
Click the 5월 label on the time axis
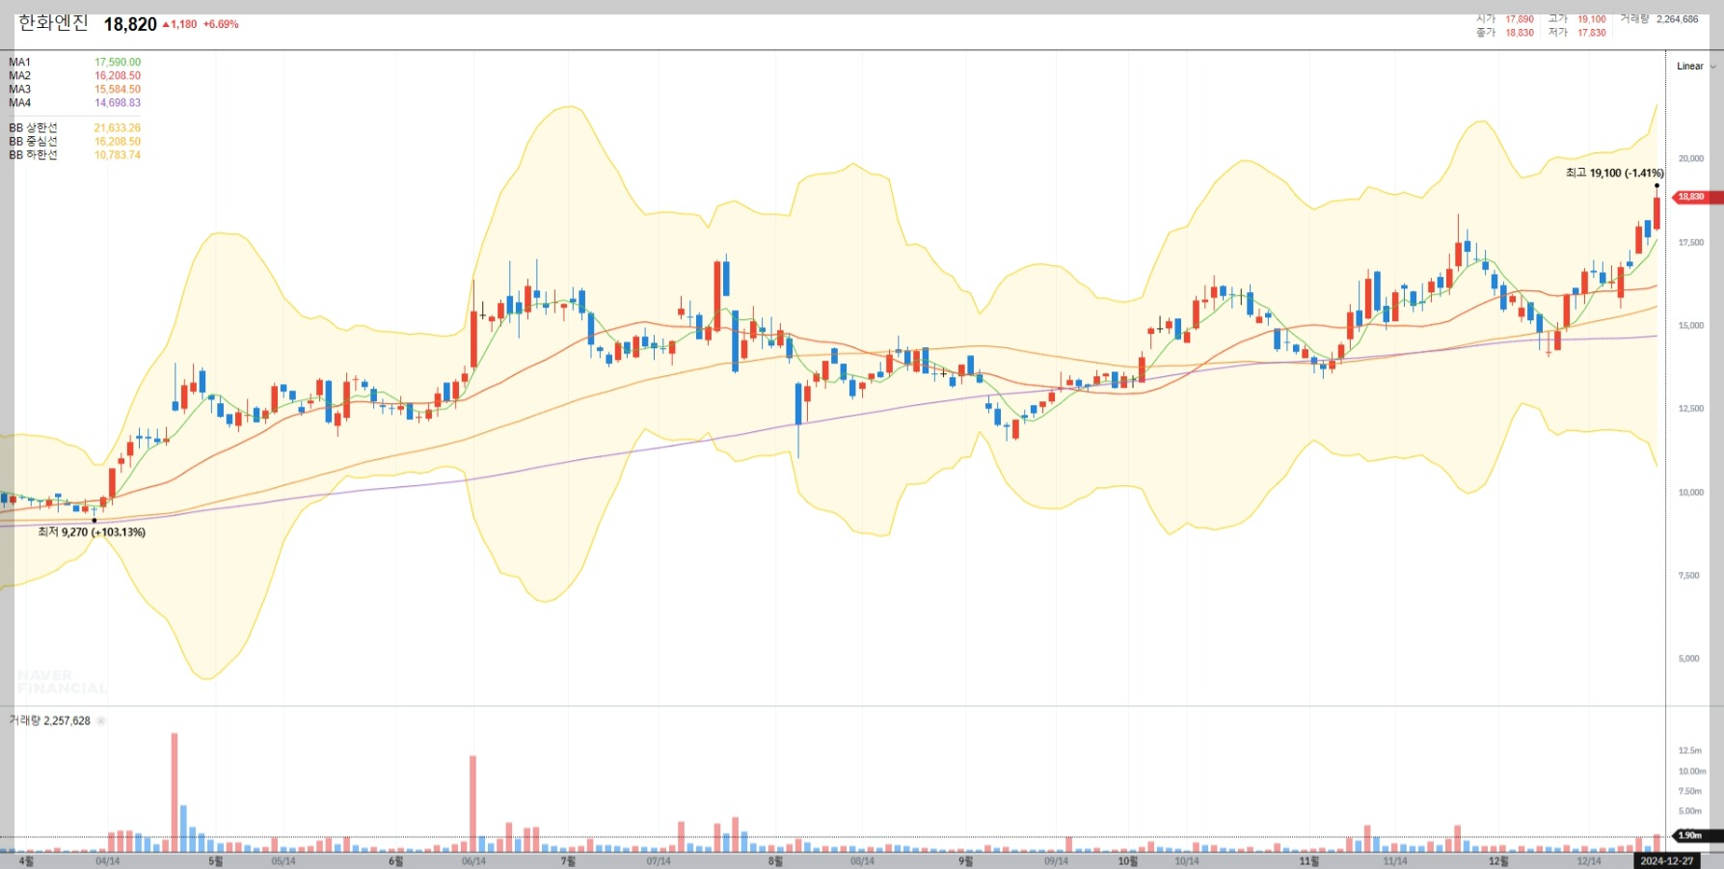click(x=216, y=861)
